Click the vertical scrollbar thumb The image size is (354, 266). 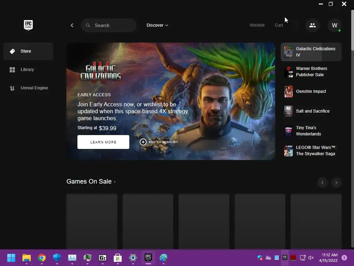pos(352,29)
